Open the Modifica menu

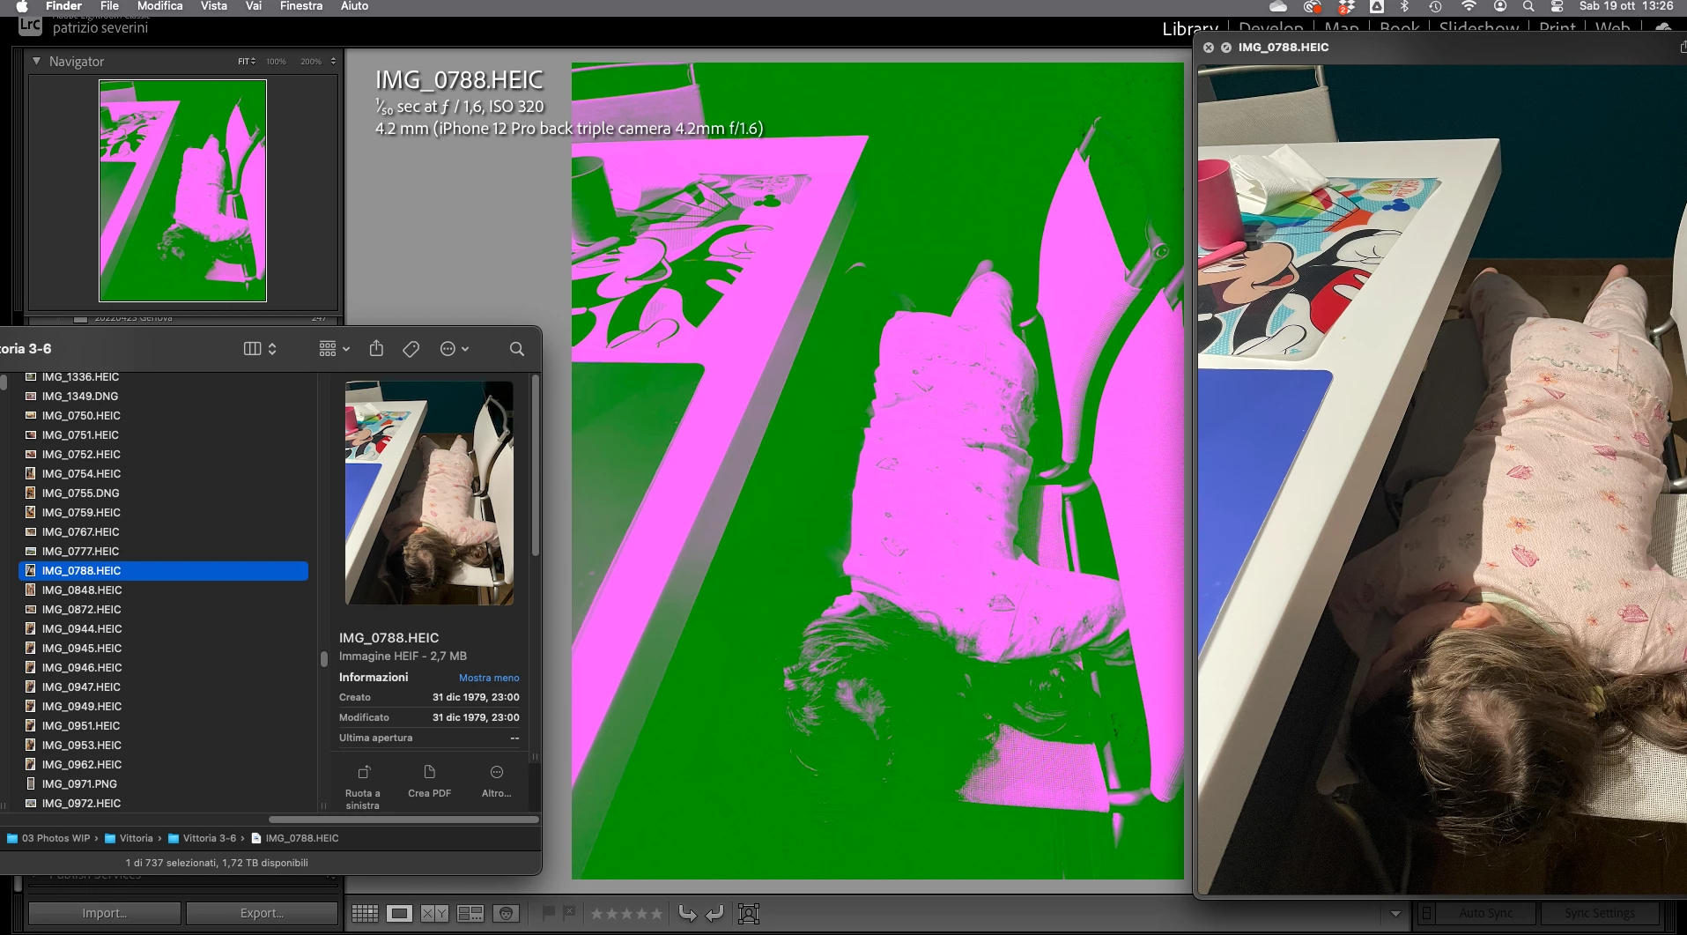(160, 6)
